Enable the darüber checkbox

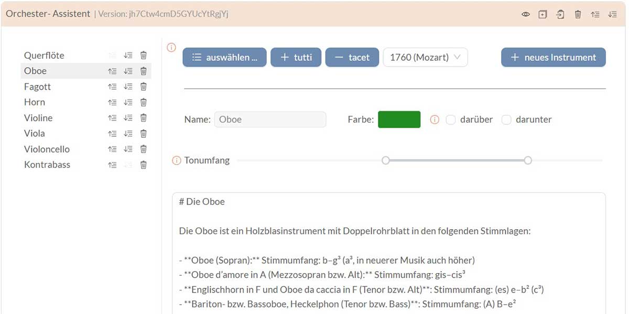(x=450, y=120)
